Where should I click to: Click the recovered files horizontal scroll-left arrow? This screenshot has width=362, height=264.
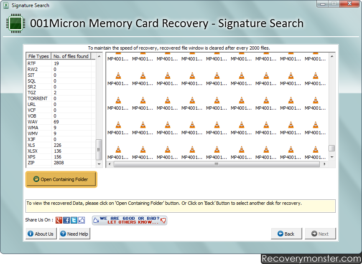tap(110, 164)
